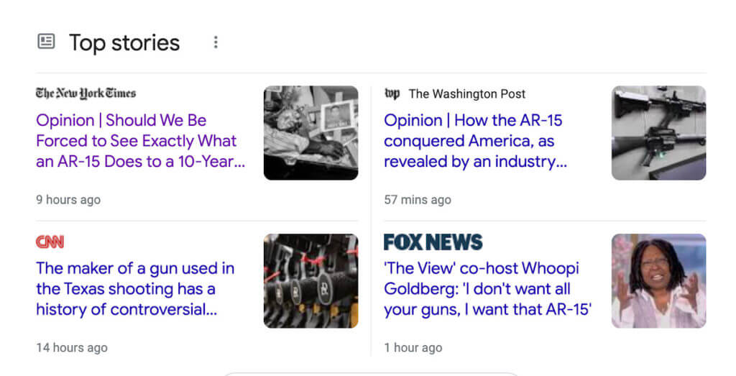Click the Washington Post wp logo icon
The image size is (736, 376).
pyautogui.click(x=392, y=93)
